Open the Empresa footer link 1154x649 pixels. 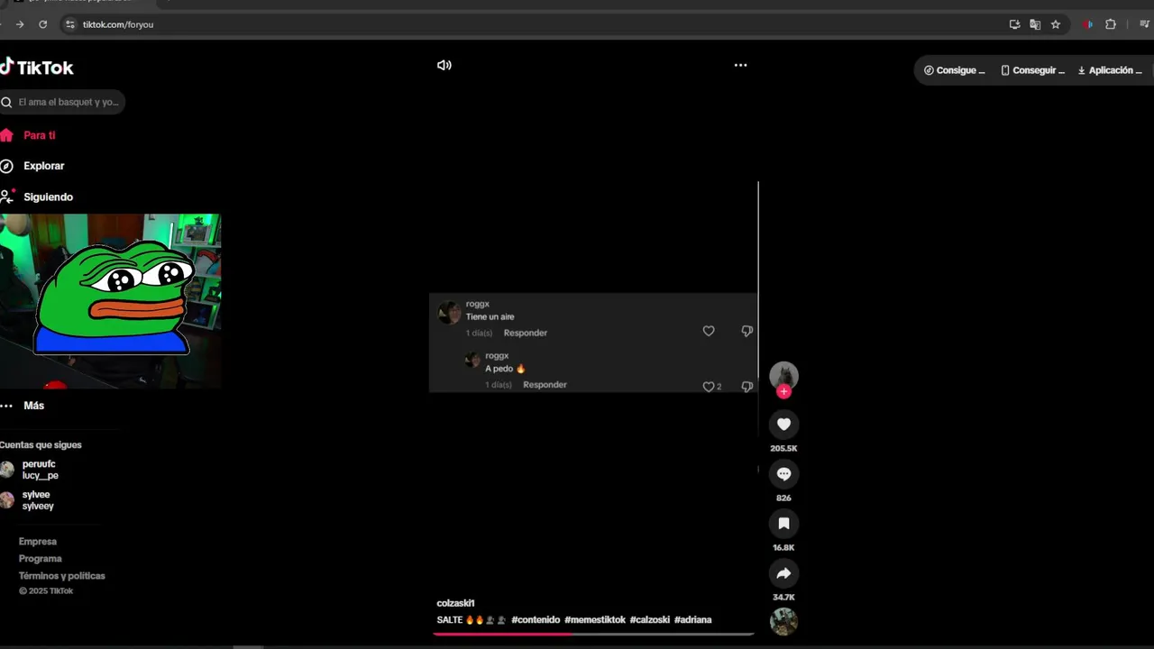tap(38, 542)
